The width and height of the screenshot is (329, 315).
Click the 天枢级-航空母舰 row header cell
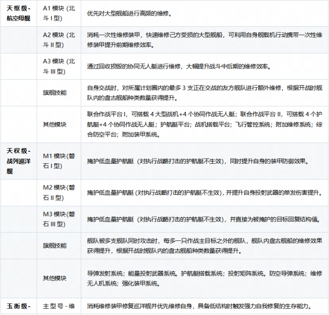tap(20, 14)
